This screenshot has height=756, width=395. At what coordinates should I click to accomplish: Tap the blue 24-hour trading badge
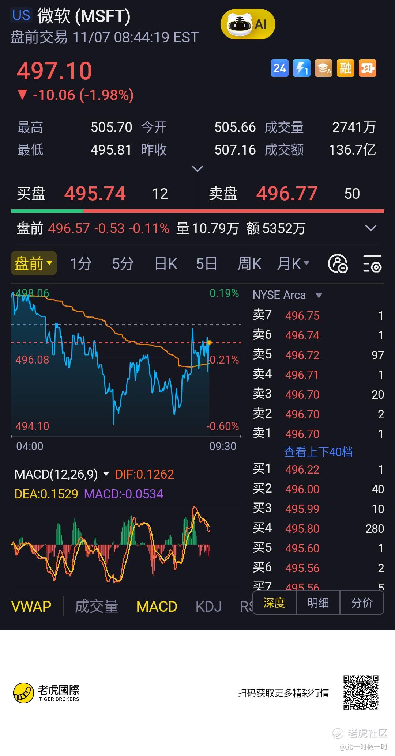coord(280,68)
